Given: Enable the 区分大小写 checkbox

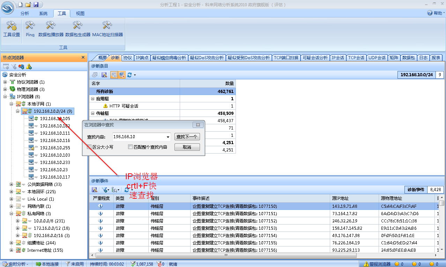Looking at the screenshot, I should coord(89,147).
